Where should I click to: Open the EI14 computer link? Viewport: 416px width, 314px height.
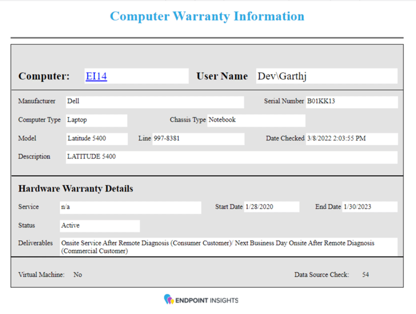96,76
